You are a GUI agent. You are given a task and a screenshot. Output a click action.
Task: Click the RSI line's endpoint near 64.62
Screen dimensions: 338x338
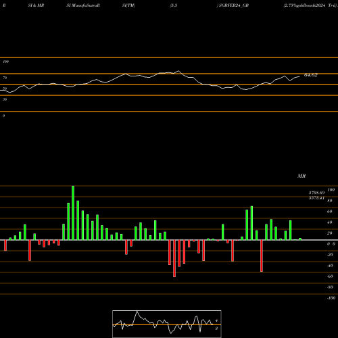click(x=299, y=76)
